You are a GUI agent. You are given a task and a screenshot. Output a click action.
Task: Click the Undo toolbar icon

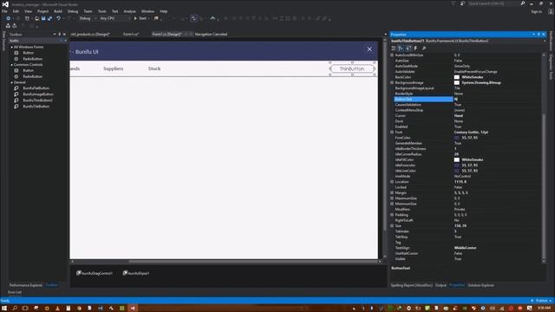pos(58,18)
